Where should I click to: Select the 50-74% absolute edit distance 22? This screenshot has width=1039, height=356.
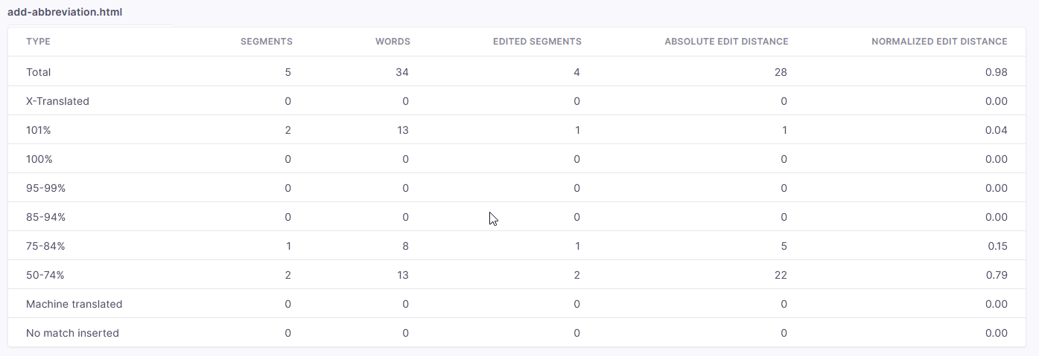[781, 275]
